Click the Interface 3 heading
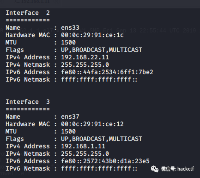Viewport: 200px width, 178px height. [28, 102]
